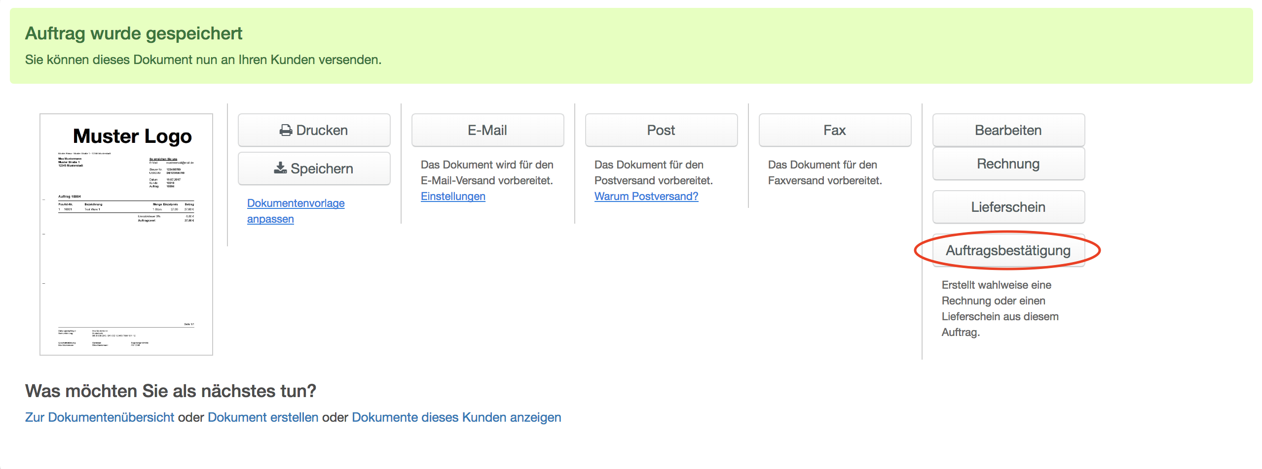
Task: Click the Erstellt wahlweise eine Rechnung description
Action: click(x=1000, y=308)
